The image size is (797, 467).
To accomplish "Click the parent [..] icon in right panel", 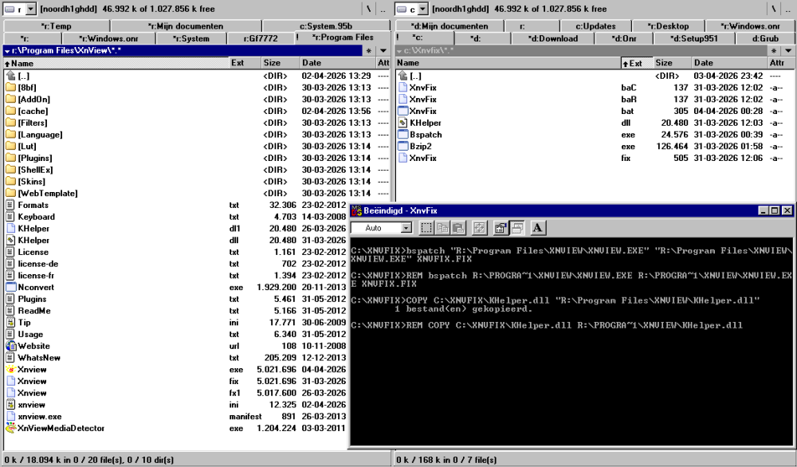I will pos(403,76).
